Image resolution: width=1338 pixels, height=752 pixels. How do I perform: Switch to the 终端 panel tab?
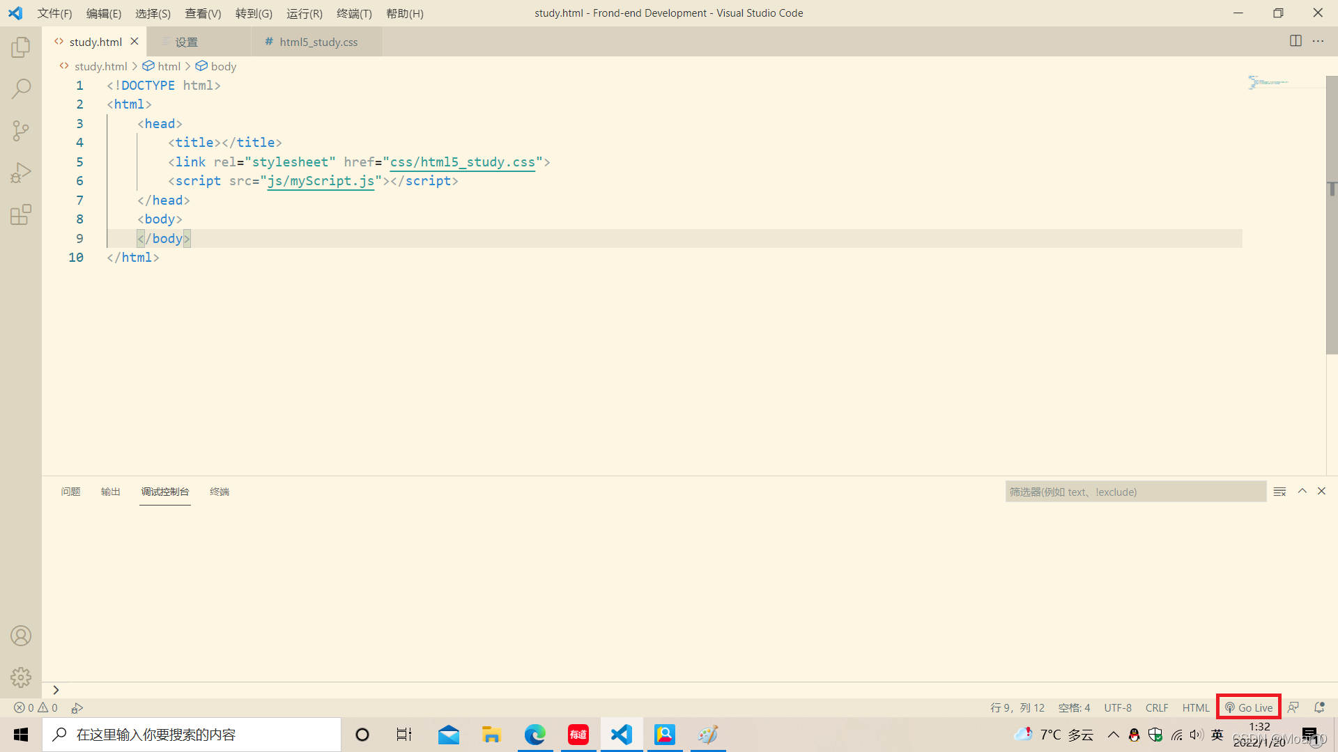pyautogui.click(x=220, y=492)
